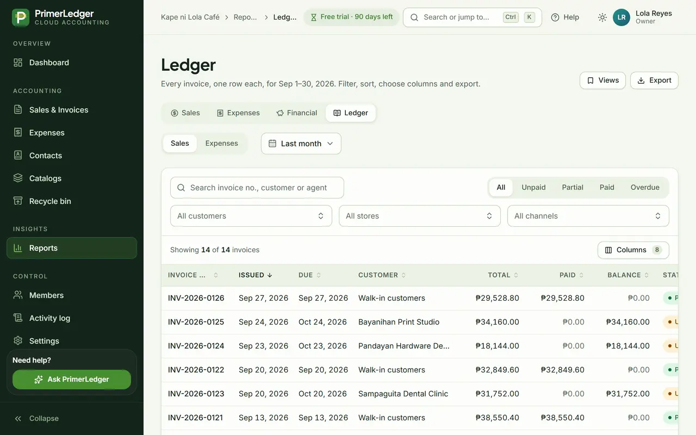
Task: Click Kape ni Lola Café breadcrumb
Action: (x=190, y=17)
